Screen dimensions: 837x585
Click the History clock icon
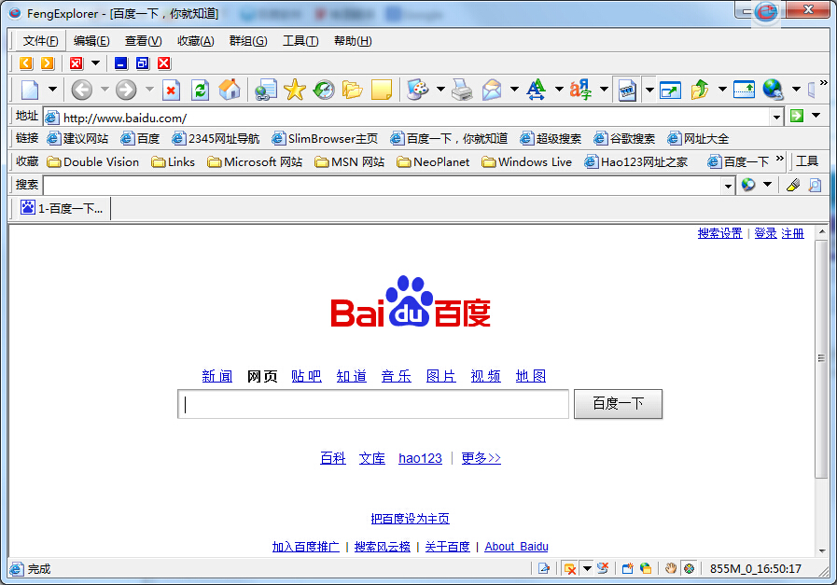pyautogui.click(x=324, y=90)
